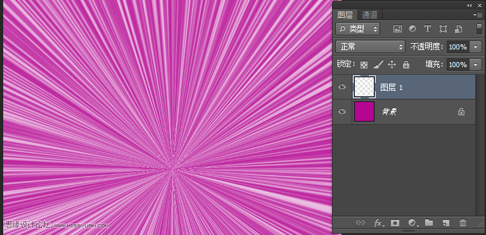
Task: Filter layers by shape icon
Action: (443, 29)
